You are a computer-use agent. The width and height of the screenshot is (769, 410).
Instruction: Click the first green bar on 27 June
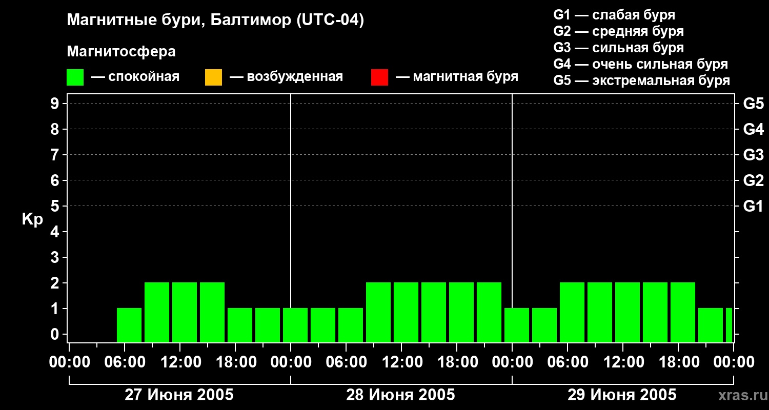point(129,325)
